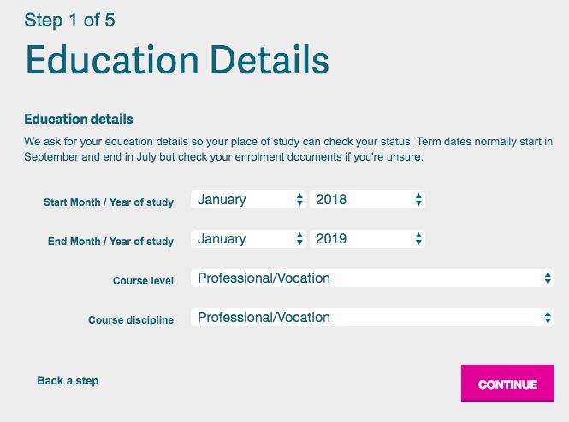Click the End Month / Year of study label
Image resolution: width=569 pixels, height=422 pixels.
pyautogui.click(x=110, y=241)
